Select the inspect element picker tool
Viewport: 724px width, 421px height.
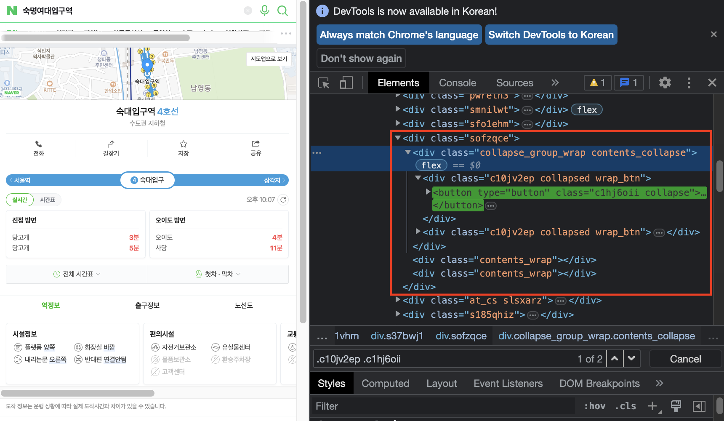[324, 83]
